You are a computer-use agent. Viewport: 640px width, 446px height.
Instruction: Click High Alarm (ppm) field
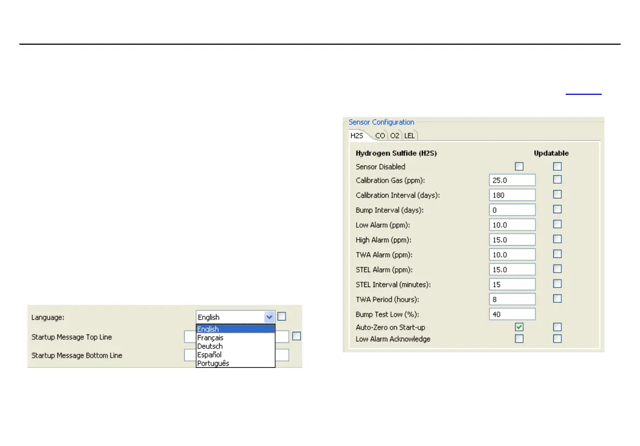coord(512,240)
